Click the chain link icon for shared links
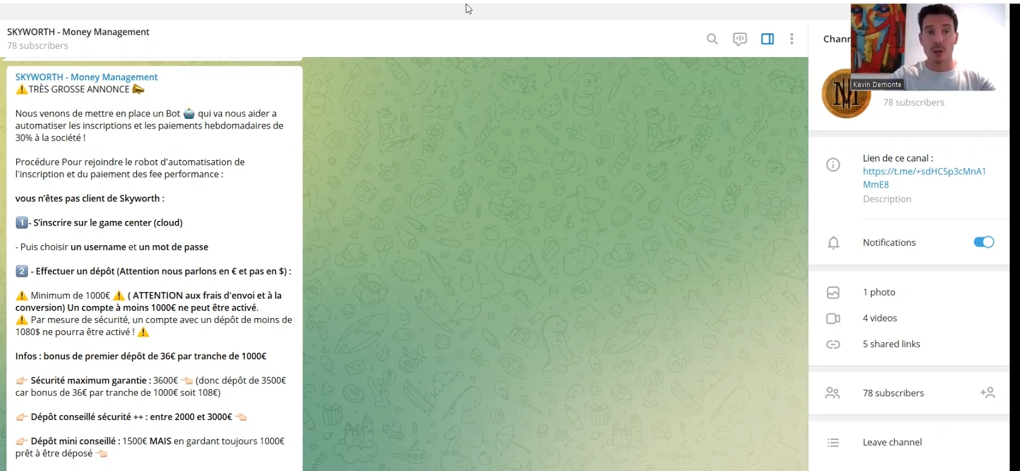 point(833,344)
